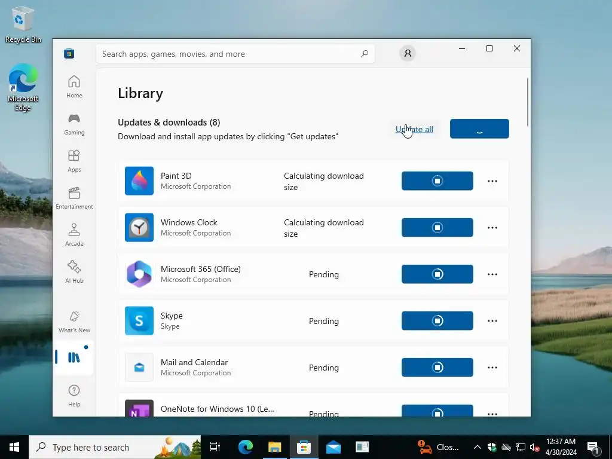This screenshot has width=612, height=459.
Task: Open the Arcade section
Action: click(74, 235)
